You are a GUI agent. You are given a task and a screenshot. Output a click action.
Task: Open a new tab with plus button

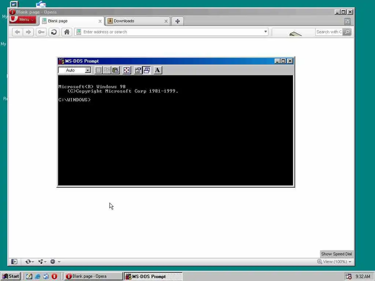point(178,21)
